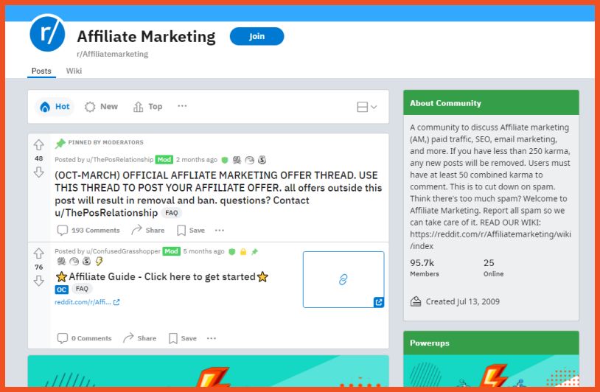Upvote the Affiliate Guide post

click(x=38, y=253)
